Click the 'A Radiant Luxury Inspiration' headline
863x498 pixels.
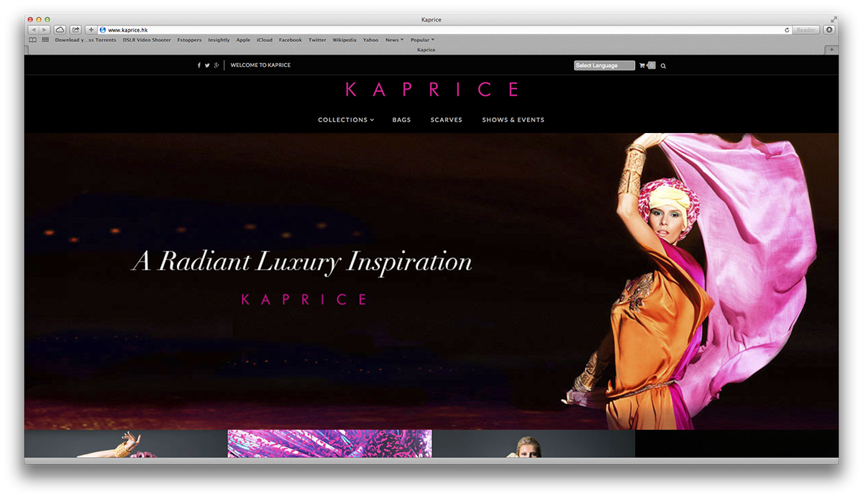coord(302,262)
